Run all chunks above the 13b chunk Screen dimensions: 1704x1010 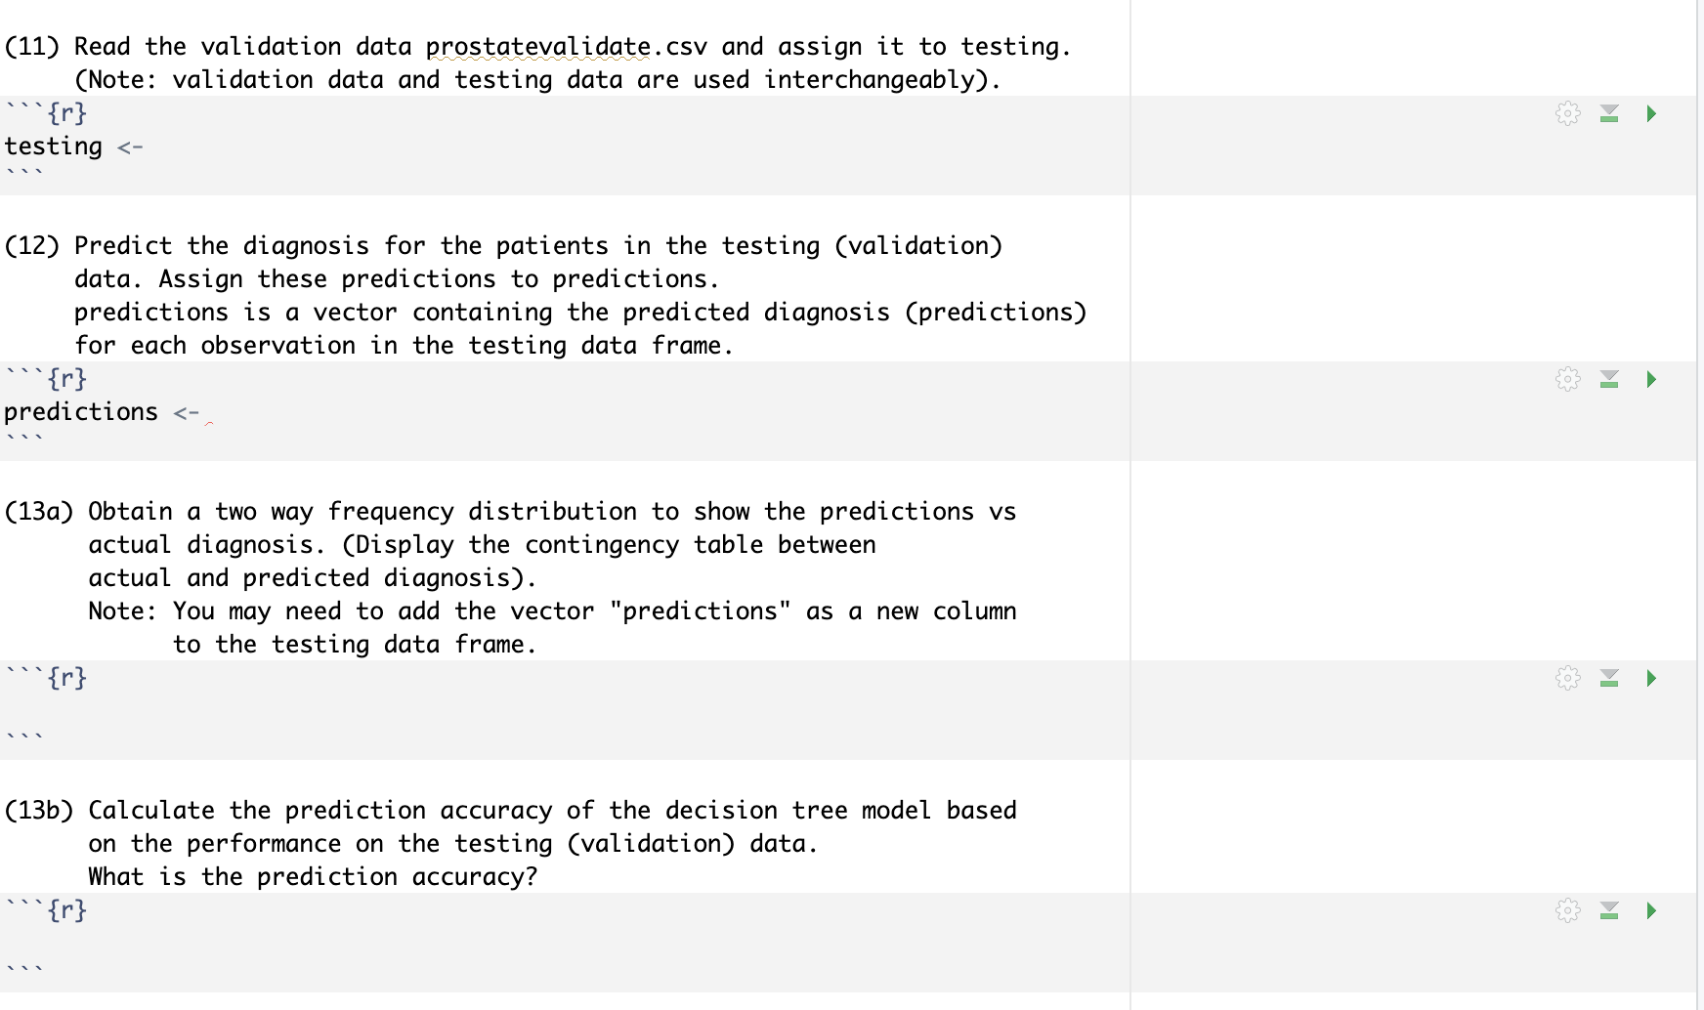(x=1610, y=910)
